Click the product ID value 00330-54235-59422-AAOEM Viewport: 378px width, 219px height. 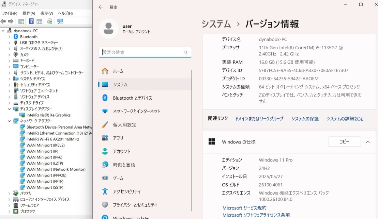(289, 79)
